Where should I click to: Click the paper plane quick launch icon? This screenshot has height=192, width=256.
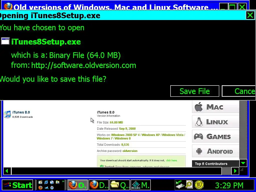point(46,187)
